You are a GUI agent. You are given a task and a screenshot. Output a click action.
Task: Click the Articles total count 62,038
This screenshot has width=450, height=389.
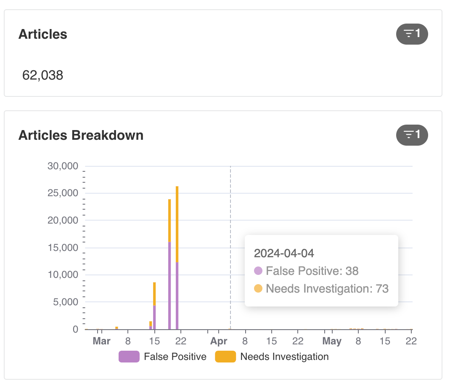tap(42, 75)
